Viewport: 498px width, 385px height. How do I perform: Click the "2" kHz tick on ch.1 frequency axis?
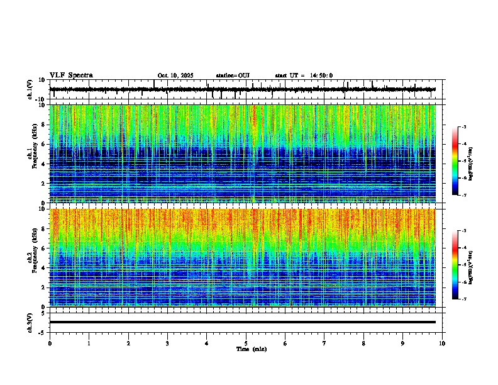[44, 184]
